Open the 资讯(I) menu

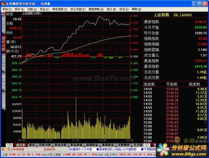click(x=124, y=9)
